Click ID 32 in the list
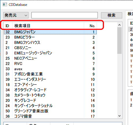Viewport: 133px width, 125px height. (8, 32)
